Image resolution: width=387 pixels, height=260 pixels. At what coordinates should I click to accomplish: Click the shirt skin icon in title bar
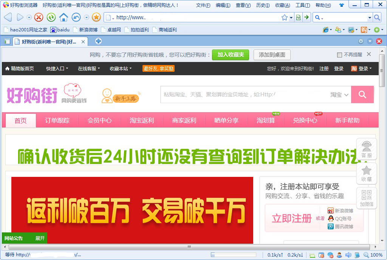[x=342, y=5]
